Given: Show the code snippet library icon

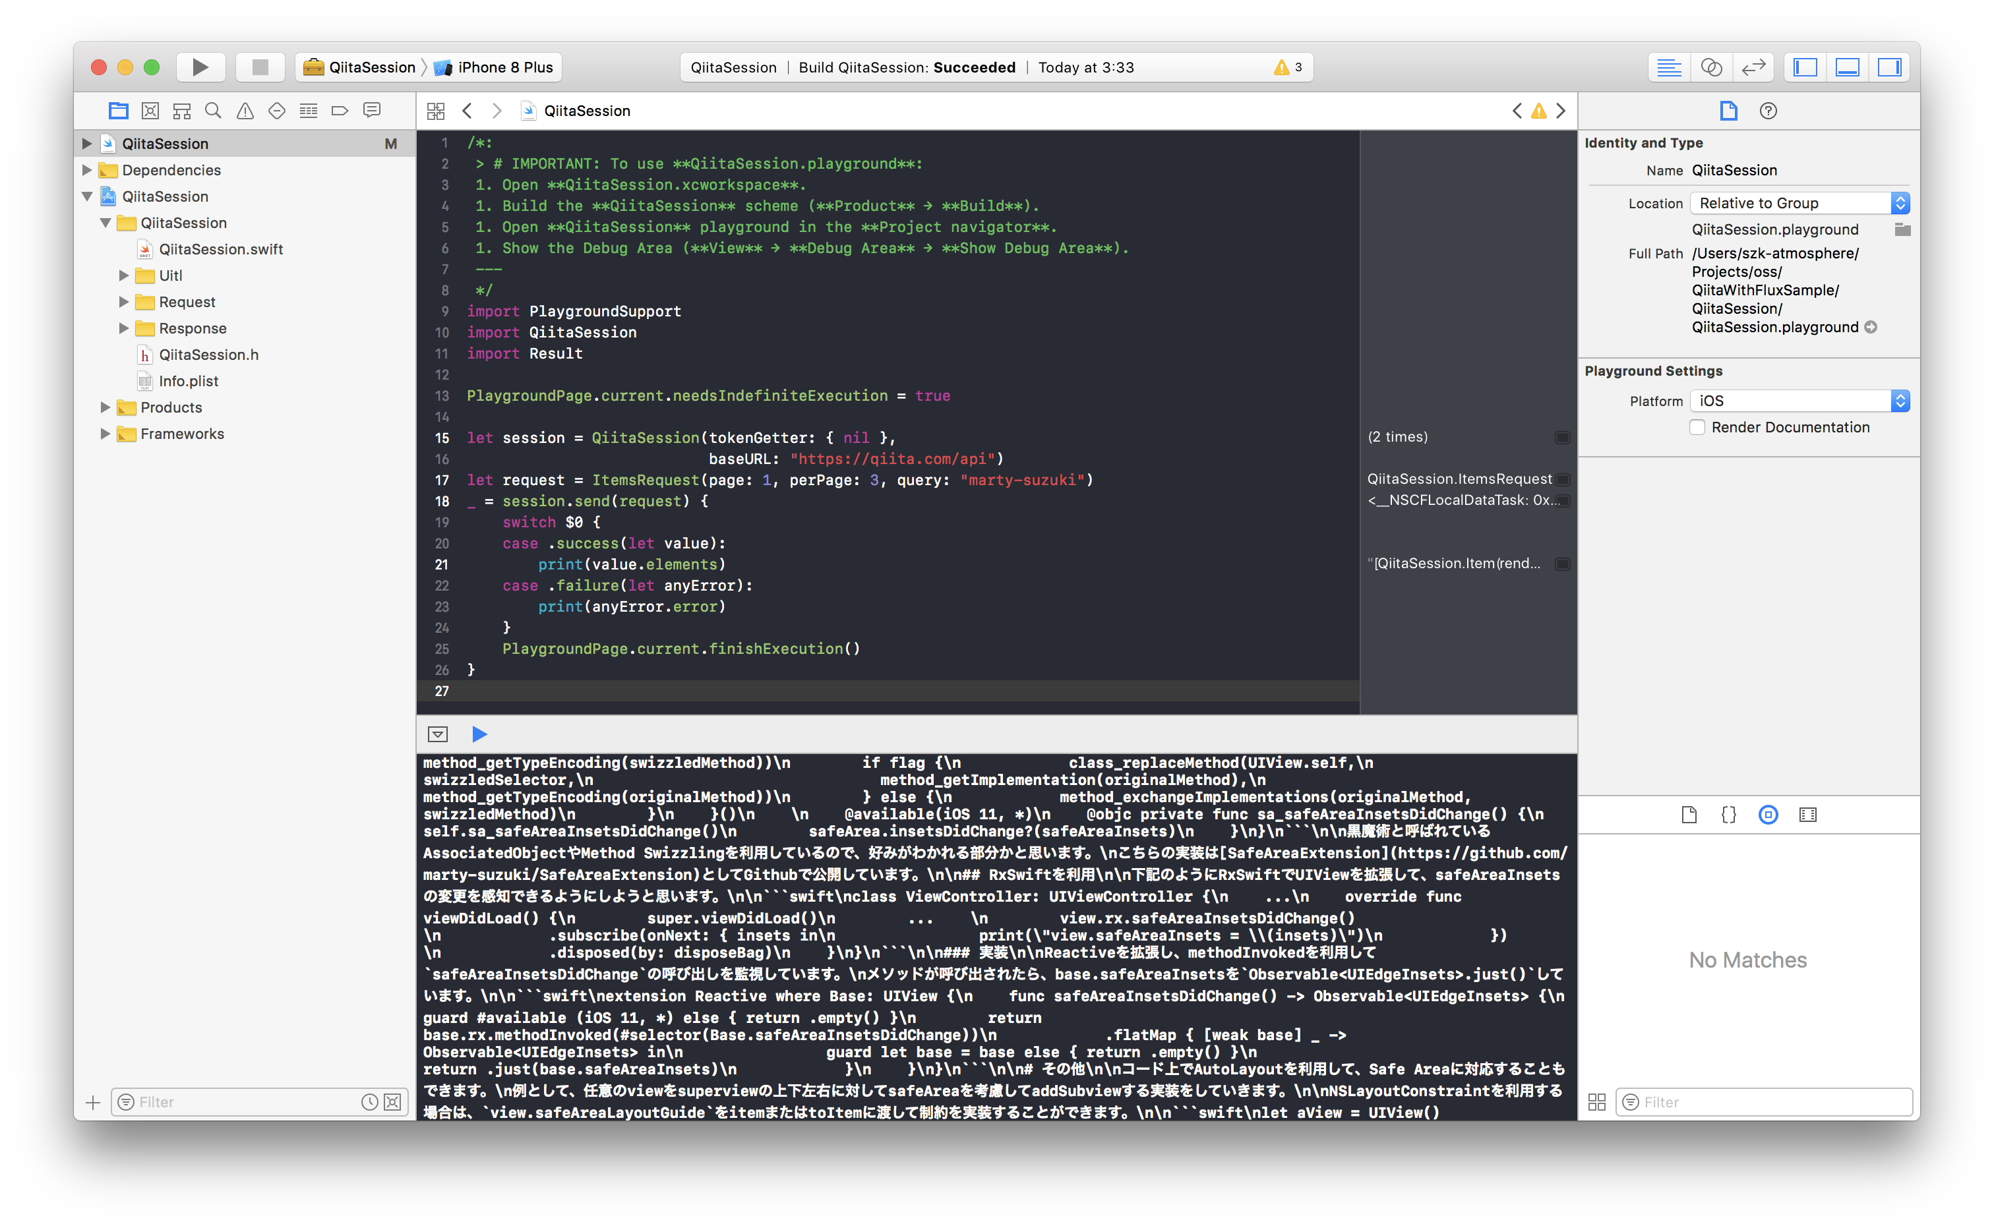Looking at the screenshot, I should click(1728, 814).
